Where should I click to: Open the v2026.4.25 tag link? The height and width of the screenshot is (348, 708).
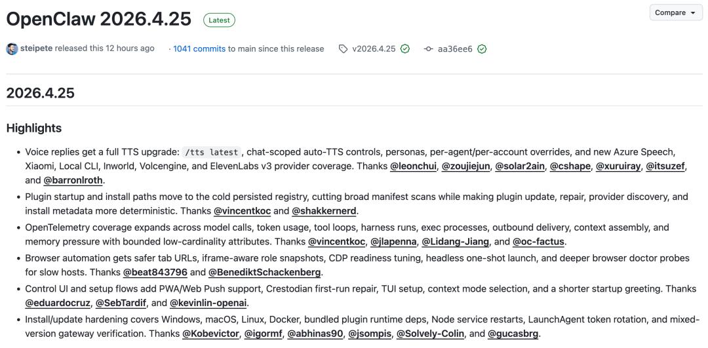coord(374,49)
